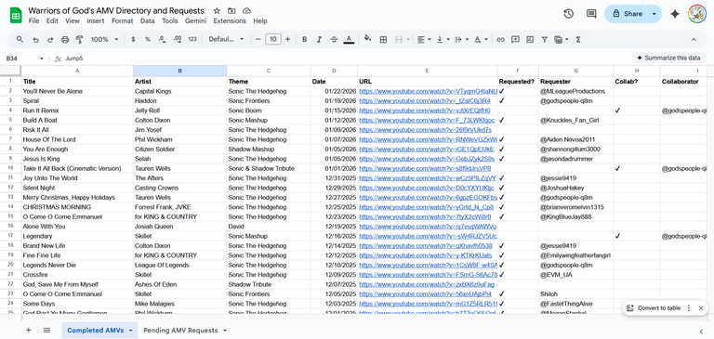
Task: Insert a chart from the toolbar
Action: click(x=530, y=40)
